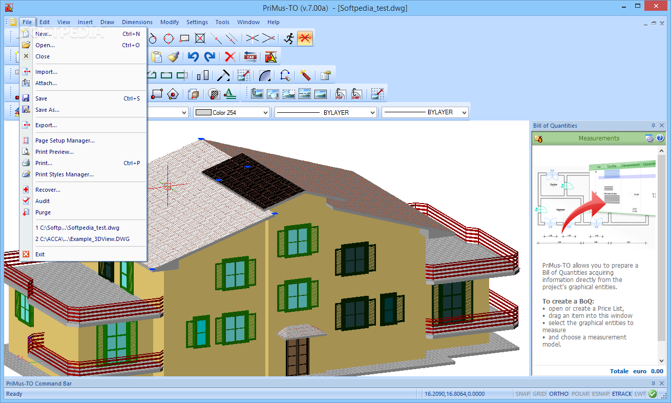The image size is (671, 403).
Task: Choose Recover... from File menu
Action: (83, 190)
